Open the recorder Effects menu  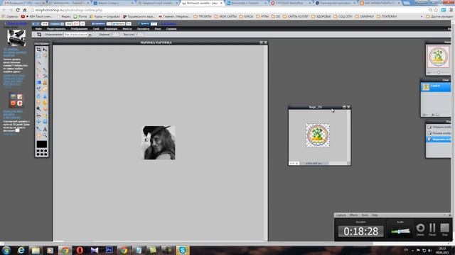click(354, 215)
